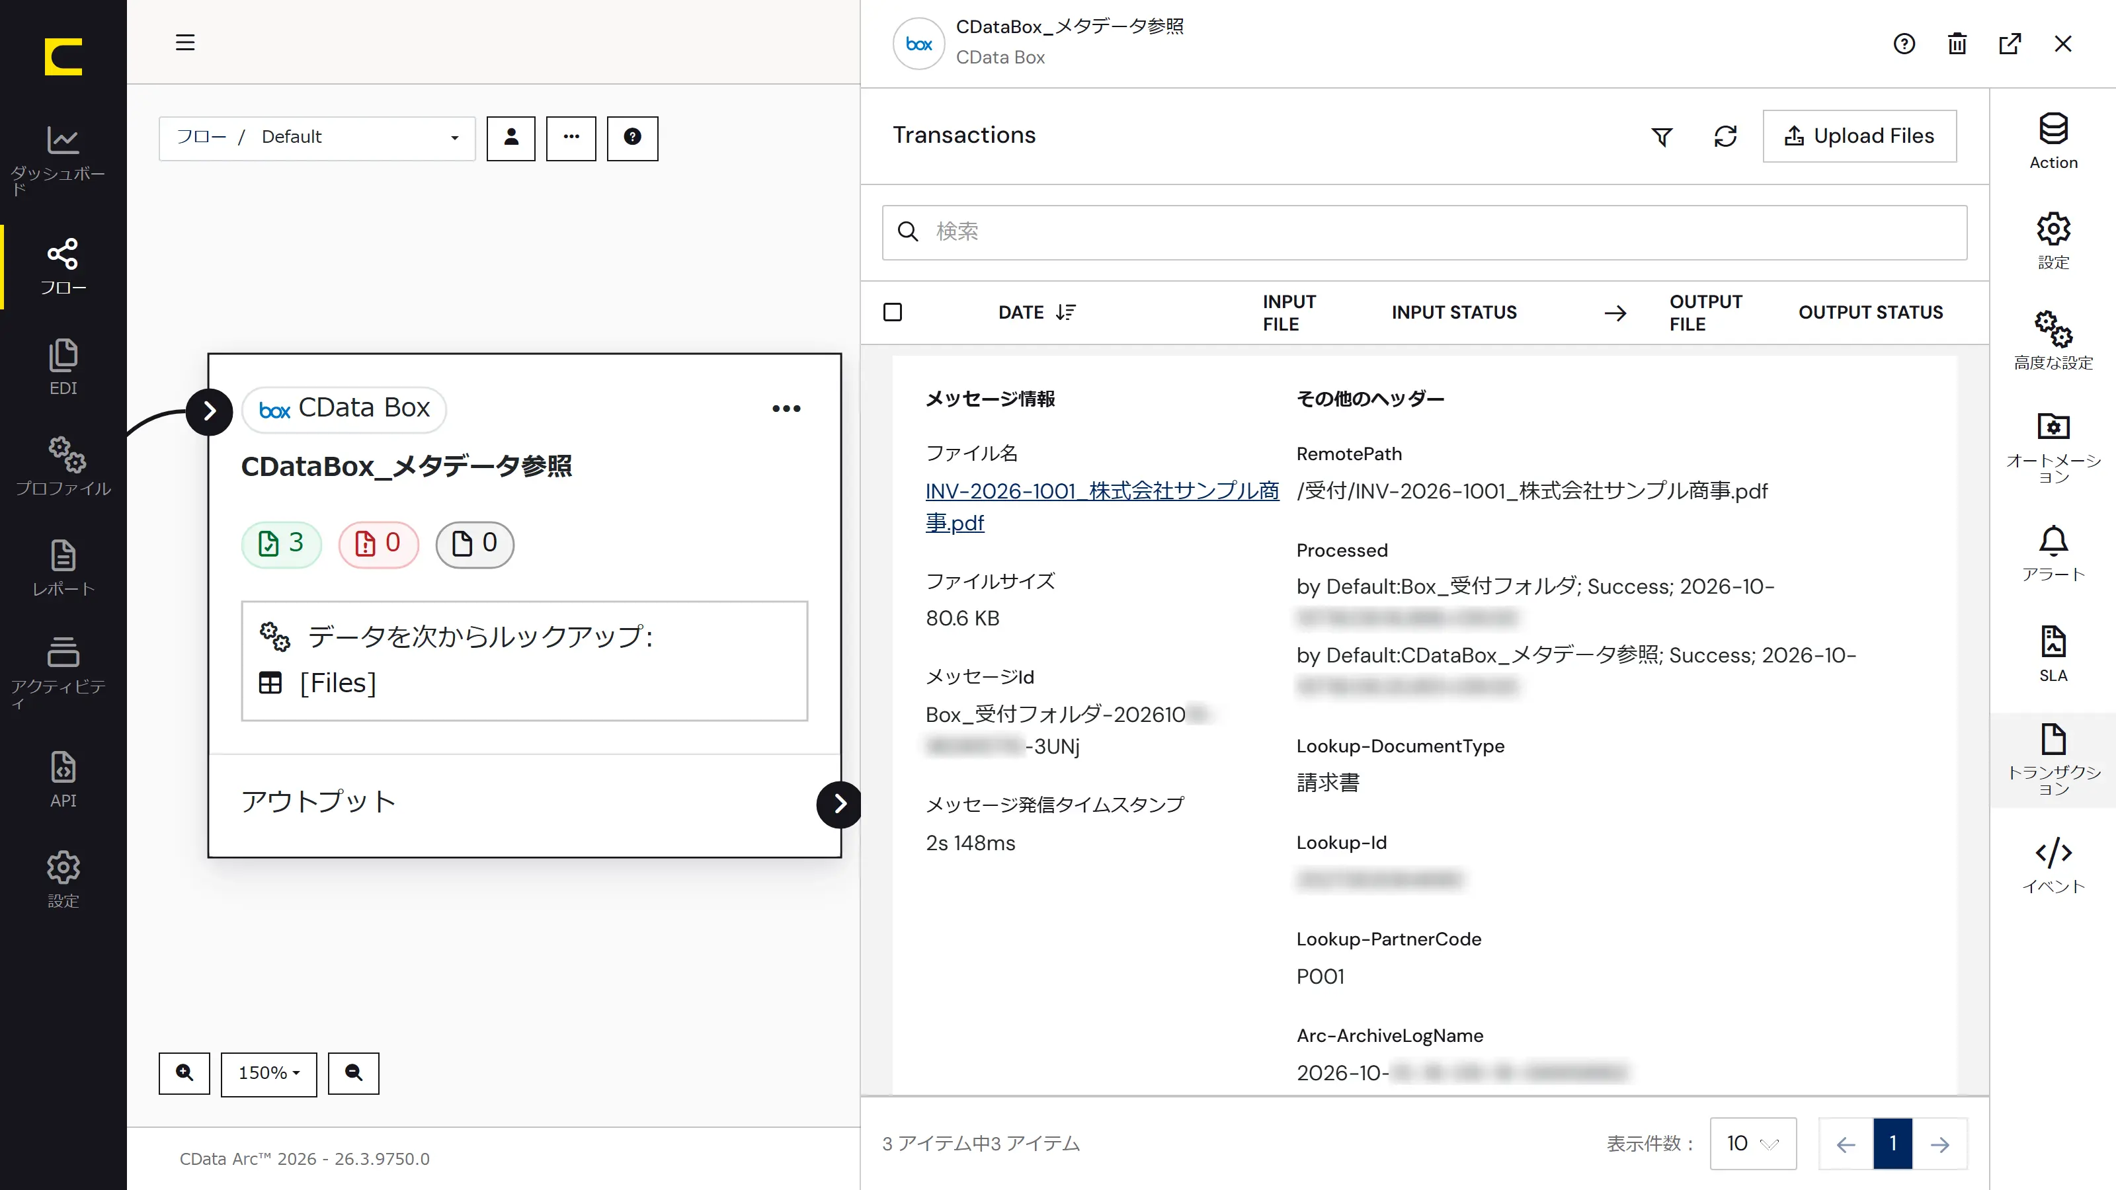The image size is (2116, 1190).
Task: Switch to the オートメーション automation tab
Action: tap(2053, 448)
